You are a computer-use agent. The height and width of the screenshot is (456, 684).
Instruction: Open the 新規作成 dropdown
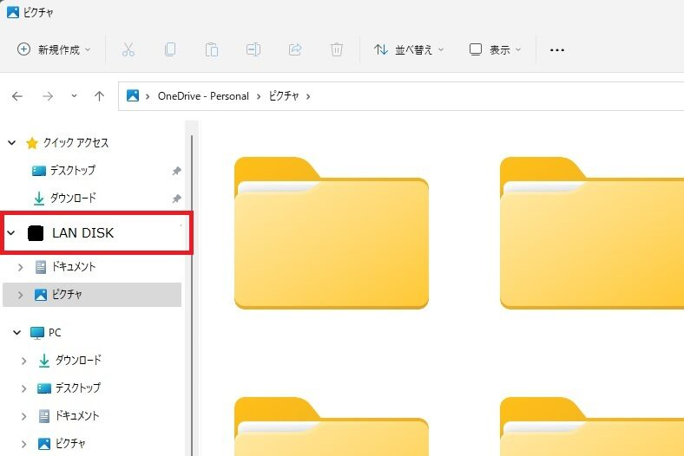click(x=55, y=49)
